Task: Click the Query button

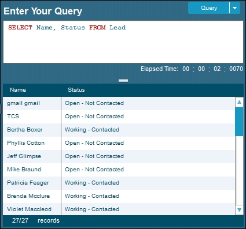Action: click(x=209, y=8)
